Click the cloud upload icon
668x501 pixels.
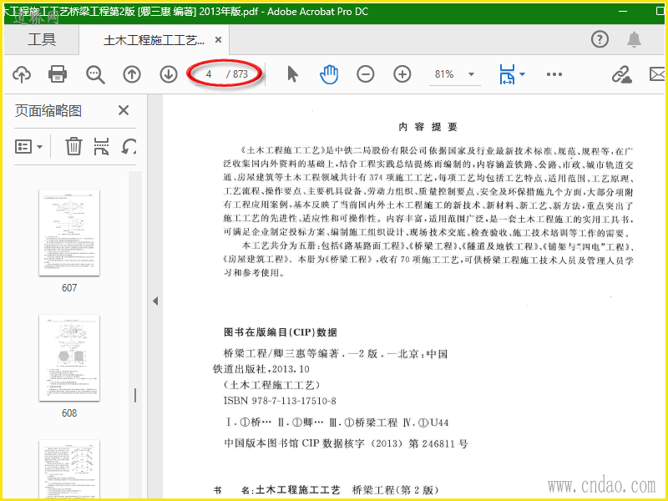coord(22,74)
